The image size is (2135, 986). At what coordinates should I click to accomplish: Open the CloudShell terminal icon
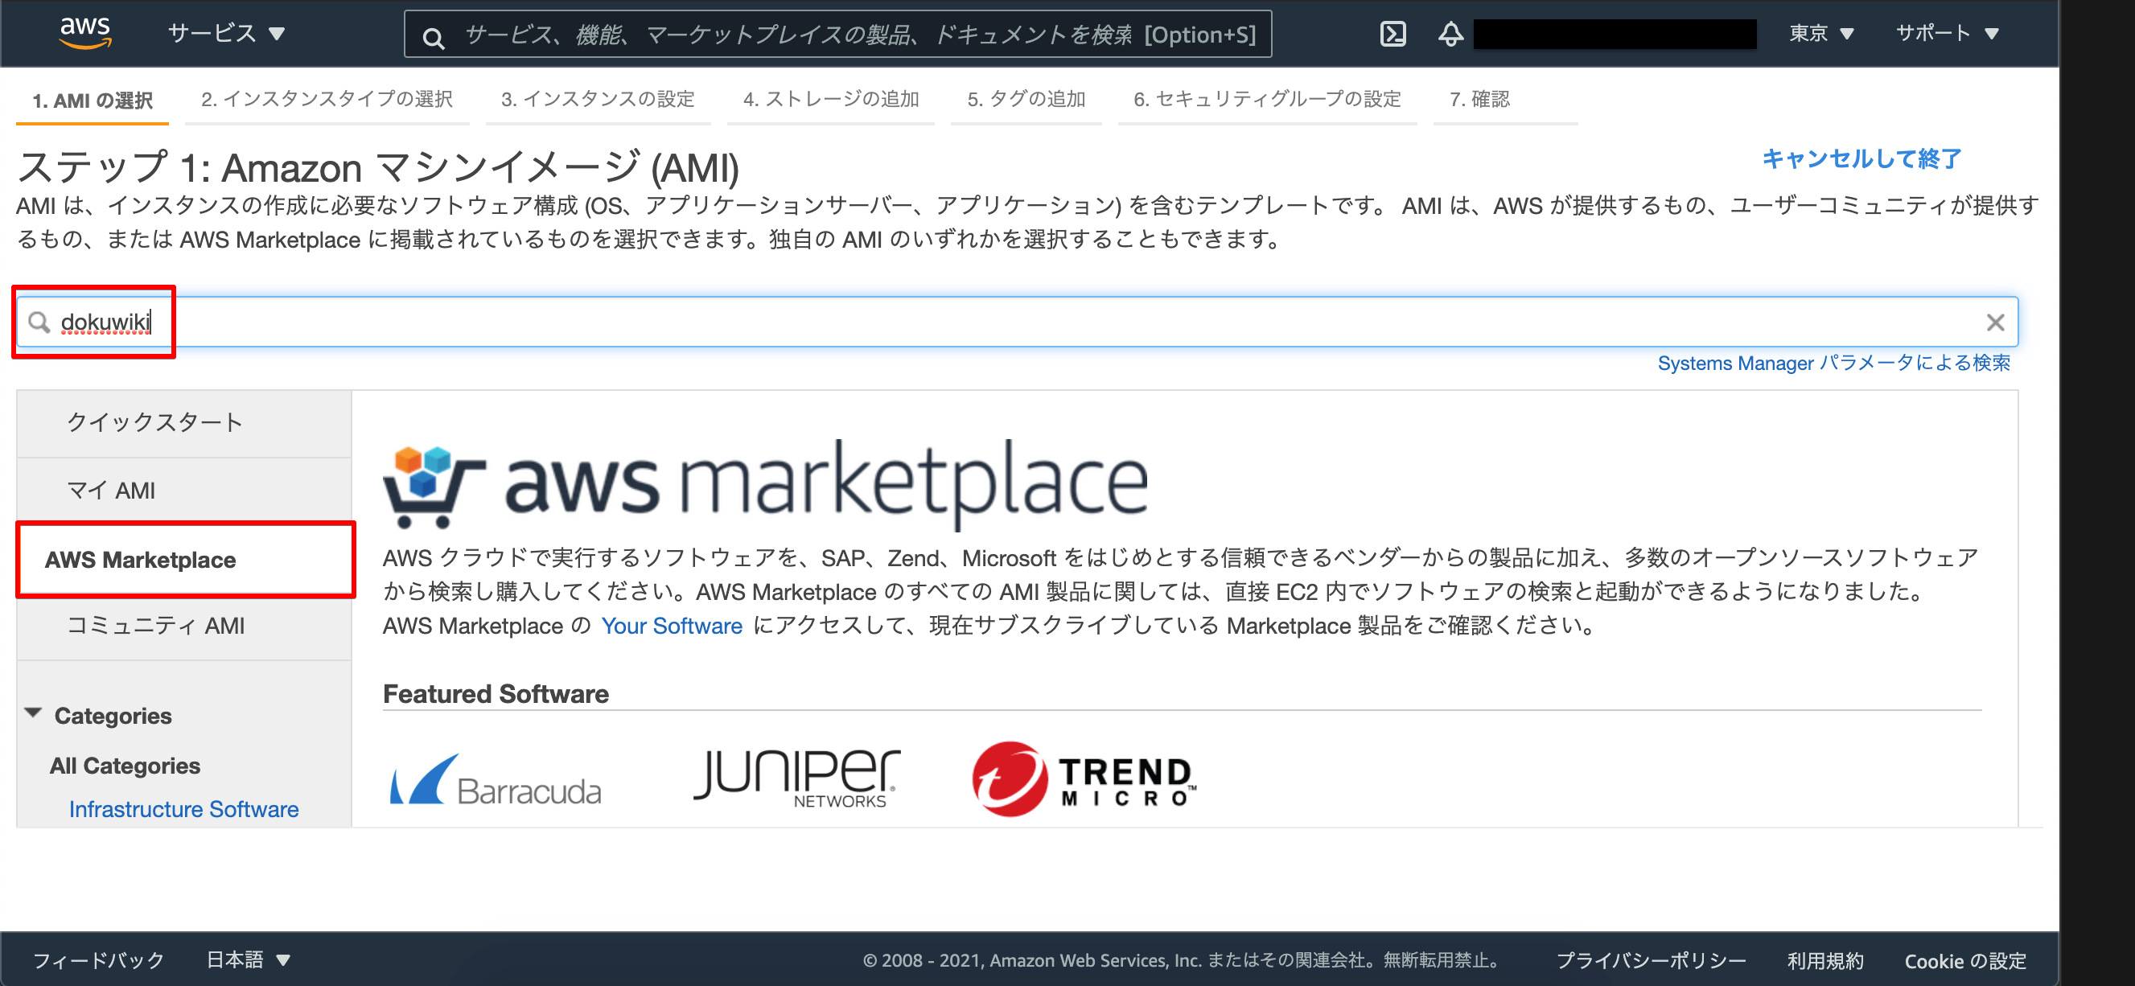tap(1392, 33)
